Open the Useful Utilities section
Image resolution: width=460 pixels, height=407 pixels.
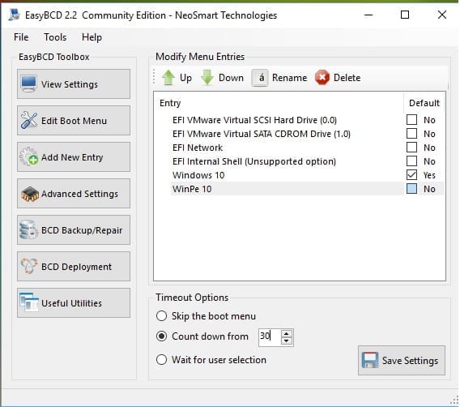pos(74,302)
